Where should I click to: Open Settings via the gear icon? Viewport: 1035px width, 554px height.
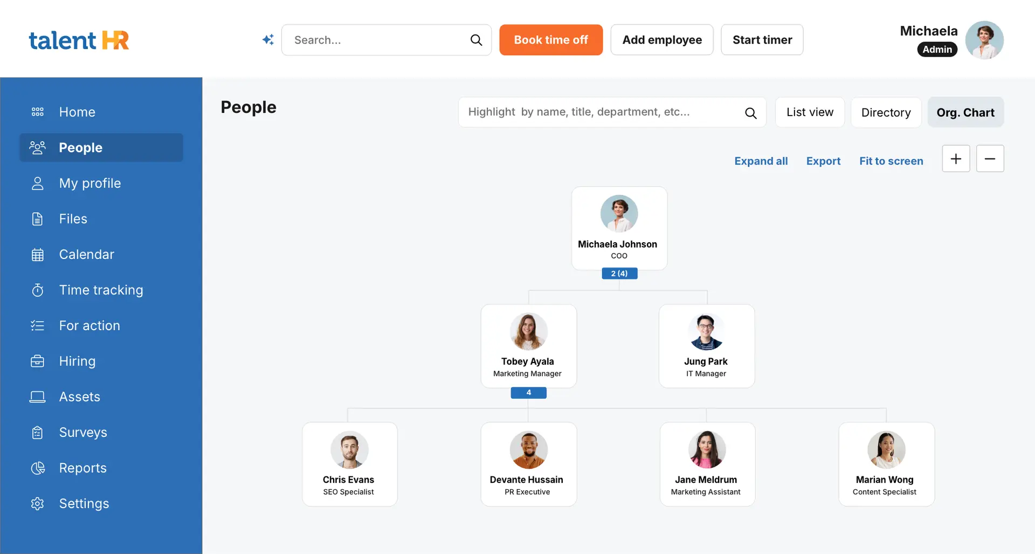tap(37, 504)
